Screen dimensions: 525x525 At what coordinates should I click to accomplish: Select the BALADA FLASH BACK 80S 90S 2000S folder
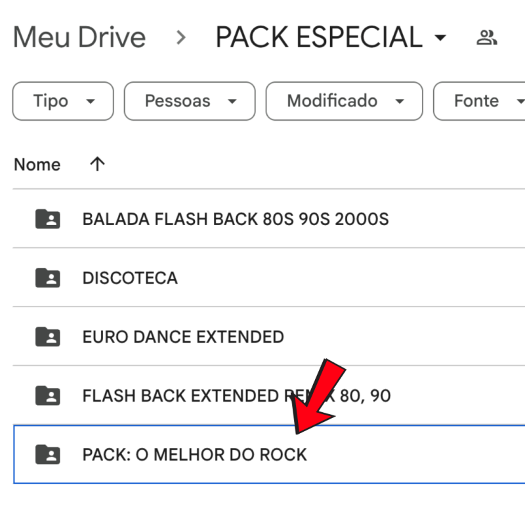(235, 219)
